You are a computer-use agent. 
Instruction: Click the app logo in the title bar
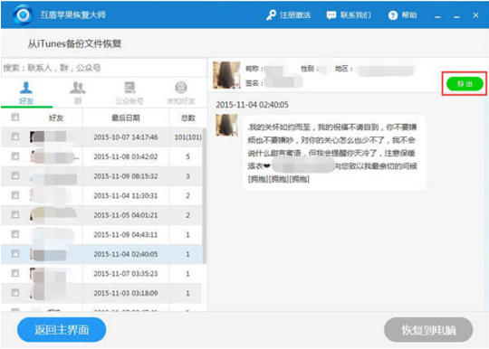point(23,14)
